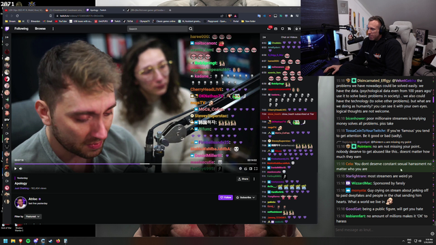The width and height of the screenshot is (436, 245).
Task: Click the Atrioc channel name link
Action: pyautogui.click(x=33, y=199)
